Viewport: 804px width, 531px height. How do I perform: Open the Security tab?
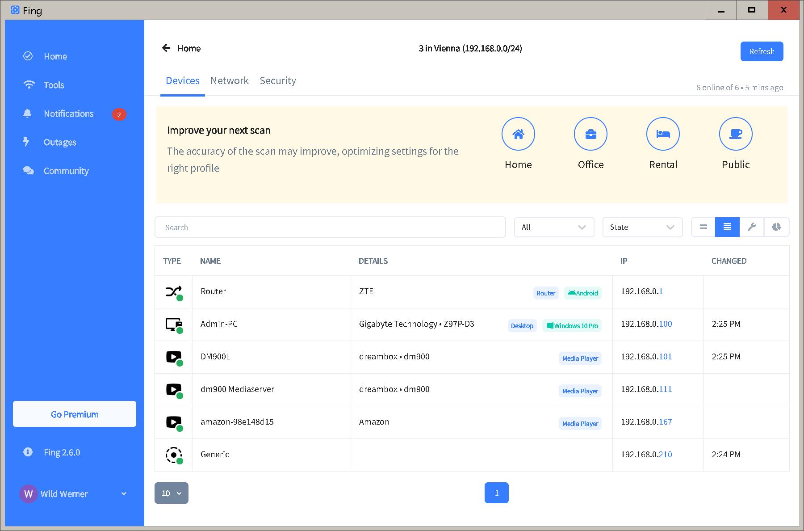click(x=278, y=80)
